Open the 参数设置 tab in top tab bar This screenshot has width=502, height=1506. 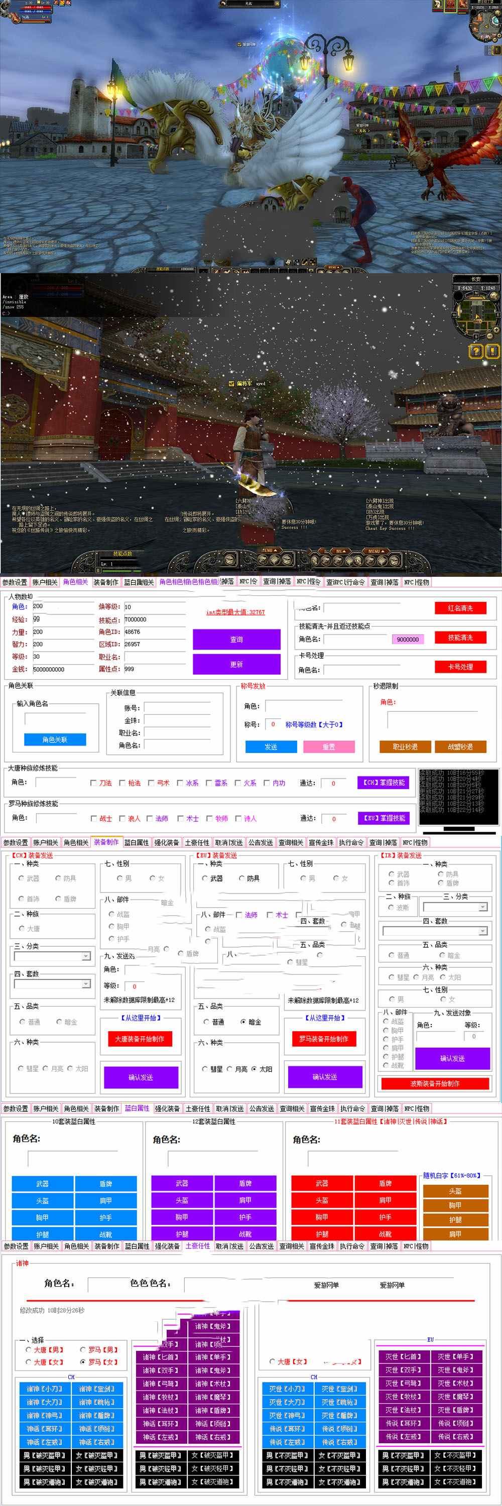click(15, 582)
